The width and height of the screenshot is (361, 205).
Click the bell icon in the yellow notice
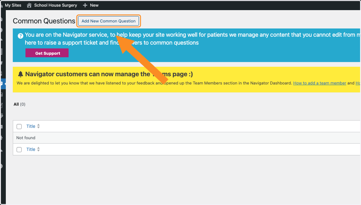20,74
